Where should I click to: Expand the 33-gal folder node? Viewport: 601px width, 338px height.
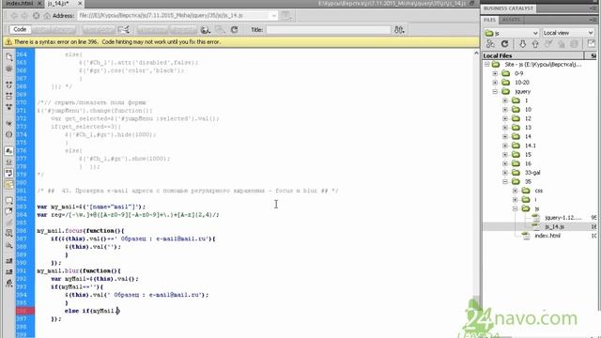point(505,173)
